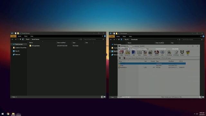Select Creative Cloud Files in Saved Games sidebar

(19, 48)
